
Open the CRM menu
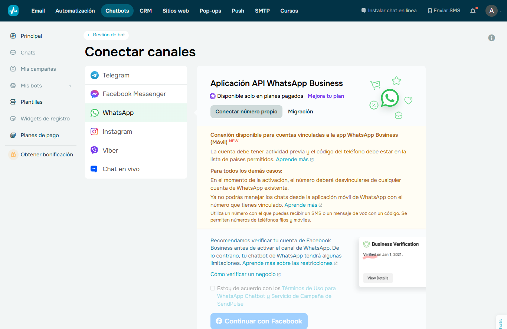click(x=145, y=11)
